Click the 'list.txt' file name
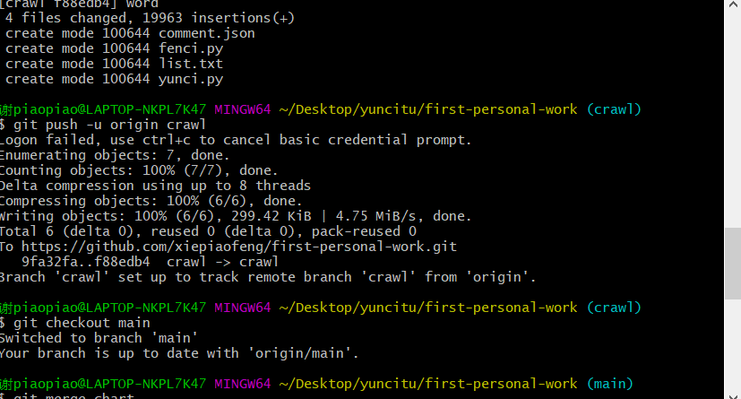Screen dimensions: 741x399 tap(191, 64)
